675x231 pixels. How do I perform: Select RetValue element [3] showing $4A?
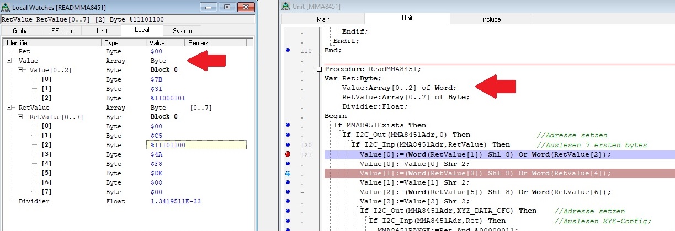click(x=127, y=154)
